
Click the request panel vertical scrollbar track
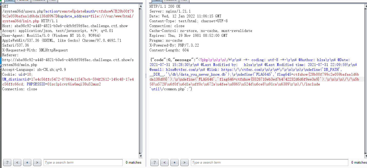[x=141, y=81]
